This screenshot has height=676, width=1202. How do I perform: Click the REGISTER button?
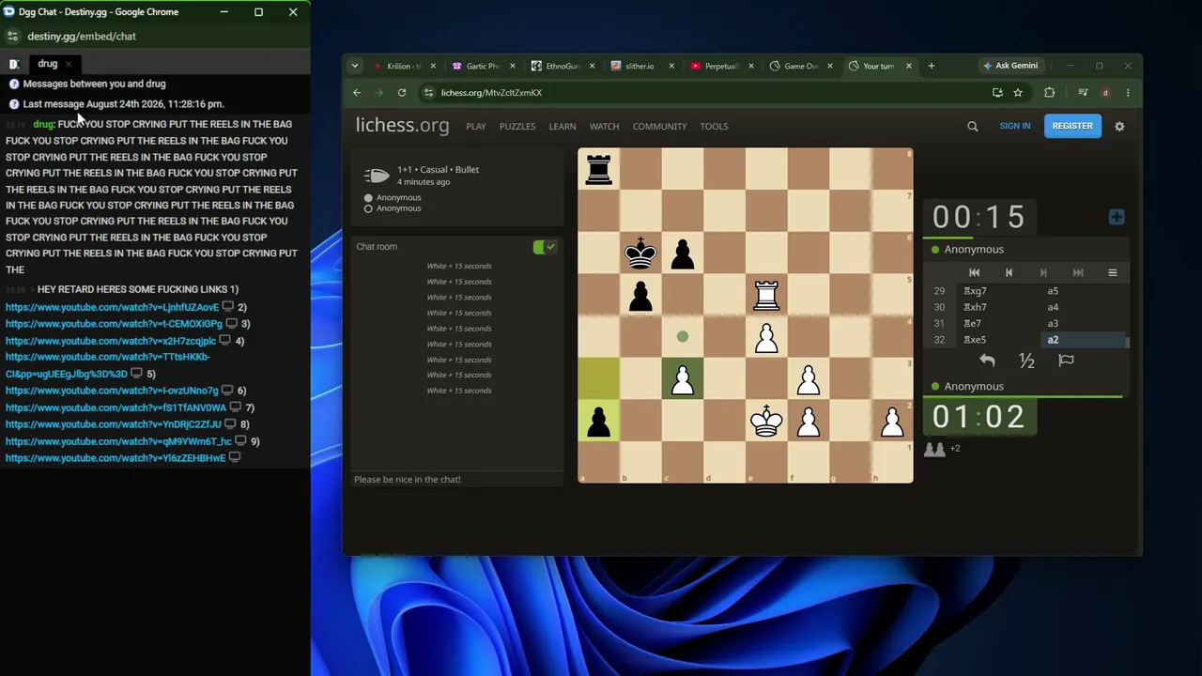1072,126
